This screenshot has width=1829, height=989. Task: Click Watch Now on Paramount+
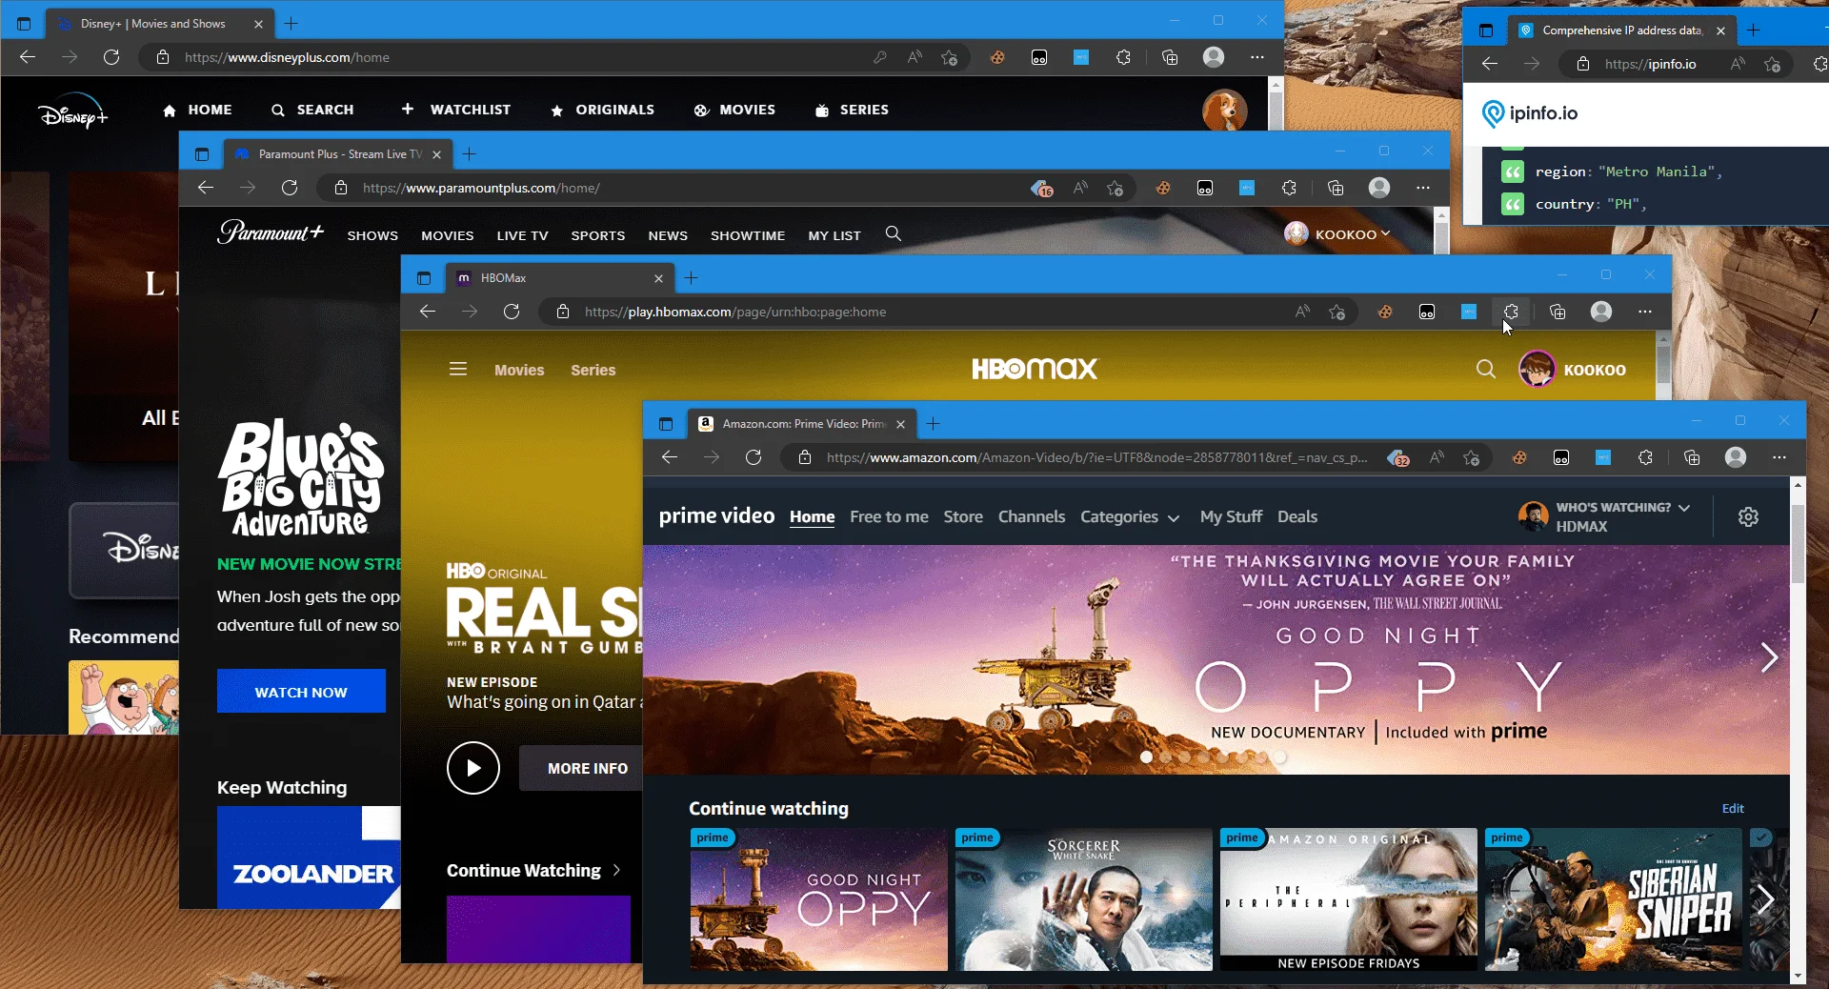point(301,692)
